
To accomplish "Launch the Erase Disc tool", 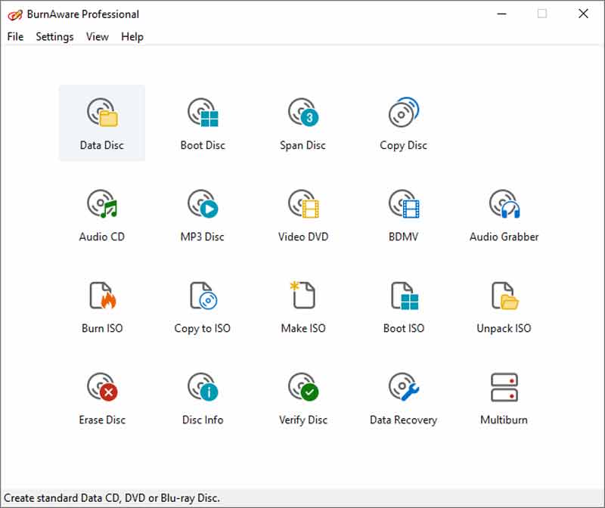I will click(102, 389).
